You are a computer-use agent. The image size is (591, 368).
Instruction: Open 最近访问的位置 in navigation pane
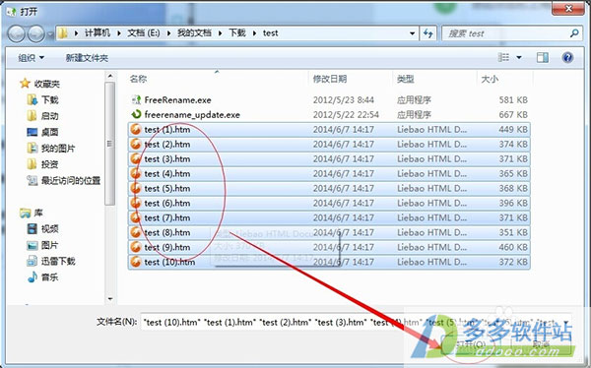tap(71, 181)
